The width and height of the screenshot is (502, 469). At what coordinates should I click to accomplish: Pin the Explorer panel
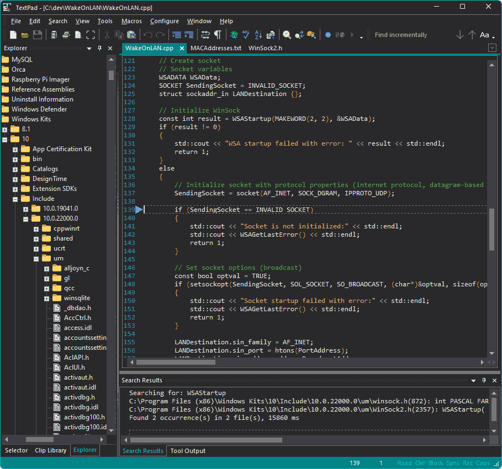coord(100,49)
